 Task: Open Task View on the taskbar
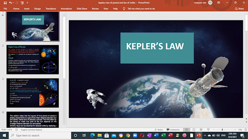click(84, 135)
